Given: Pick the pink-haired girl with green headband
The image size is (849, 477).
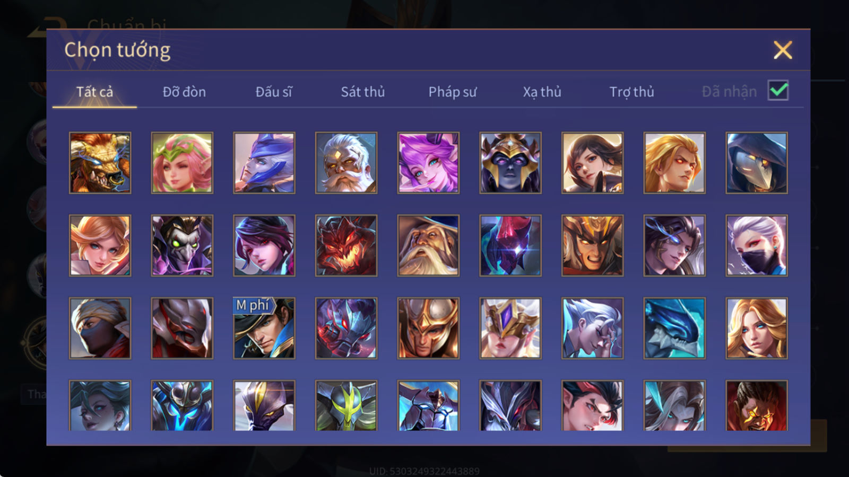Looking at the screenshot, I should click(x=182, y=163).
